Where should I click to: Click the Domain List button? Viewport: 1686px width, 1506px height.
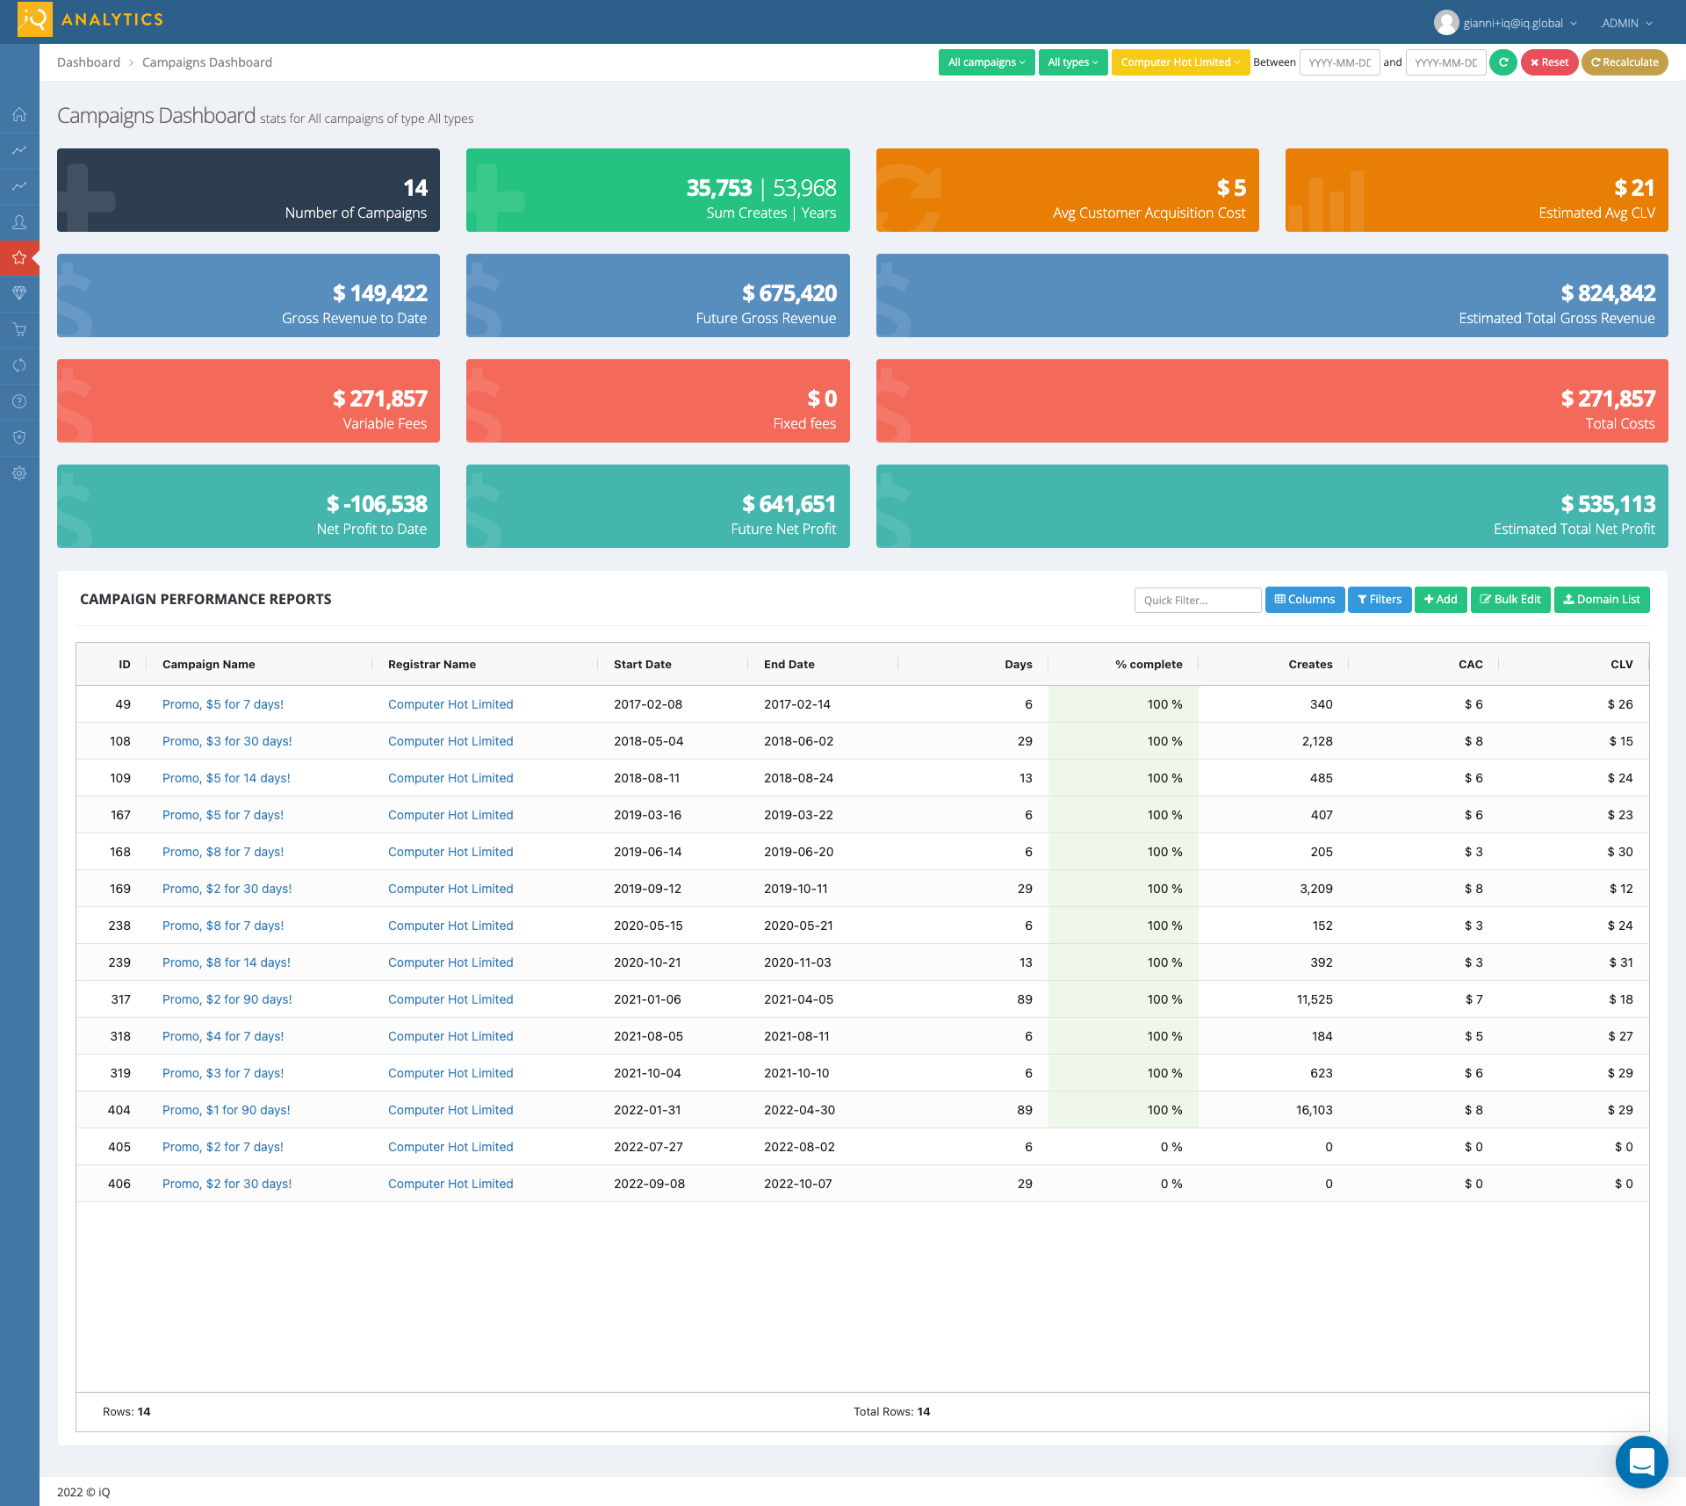(1602, 600)
